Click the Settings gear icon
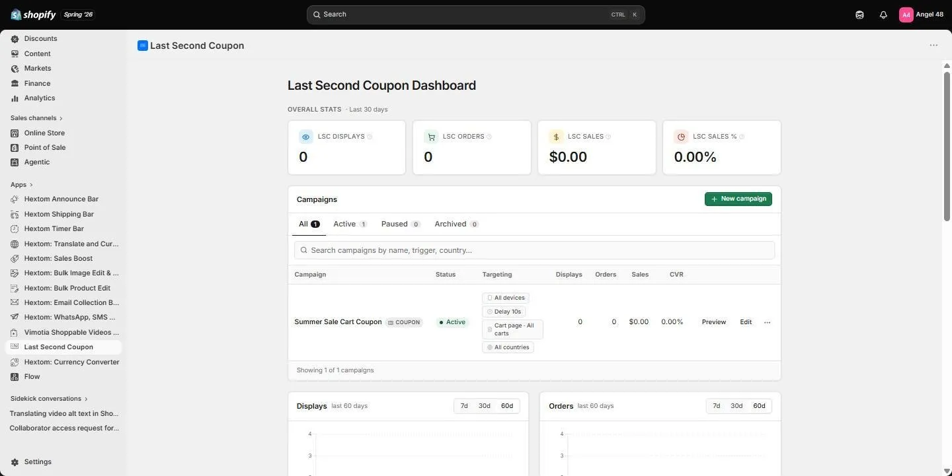Image resolution: width=952 pixels, height=476 pixels. point(15,462)
